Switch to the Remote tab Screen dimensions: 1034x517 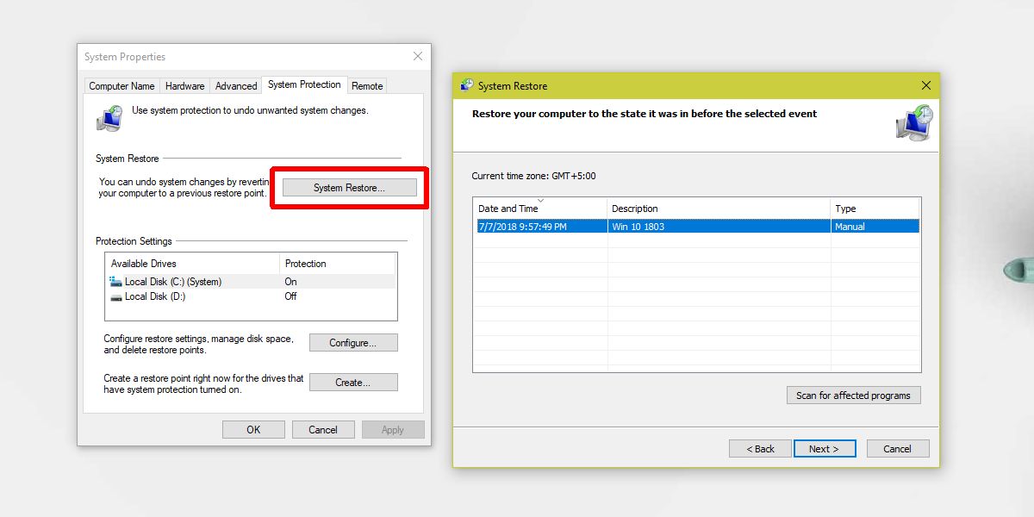pos(367,85)
